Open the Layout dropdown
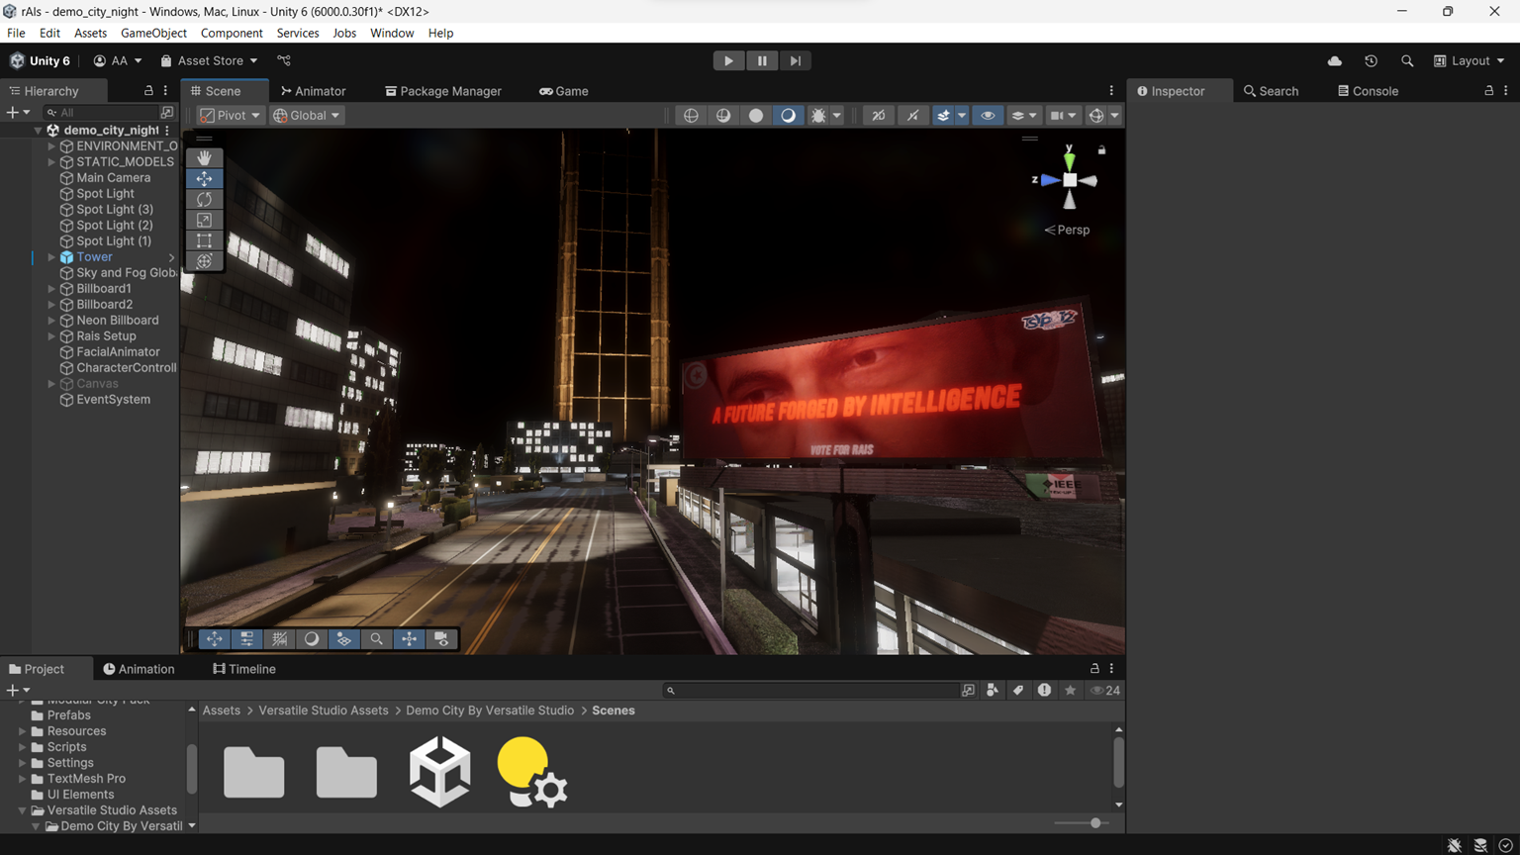 (x=1470, y=61)
